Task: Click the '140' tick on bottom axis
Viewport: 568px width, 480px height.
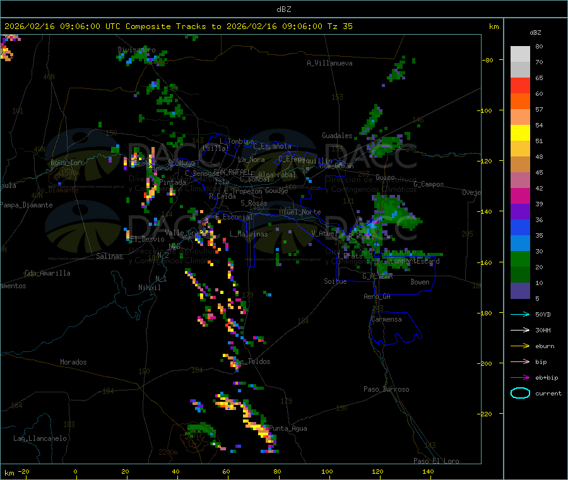Action: point(428,472)
